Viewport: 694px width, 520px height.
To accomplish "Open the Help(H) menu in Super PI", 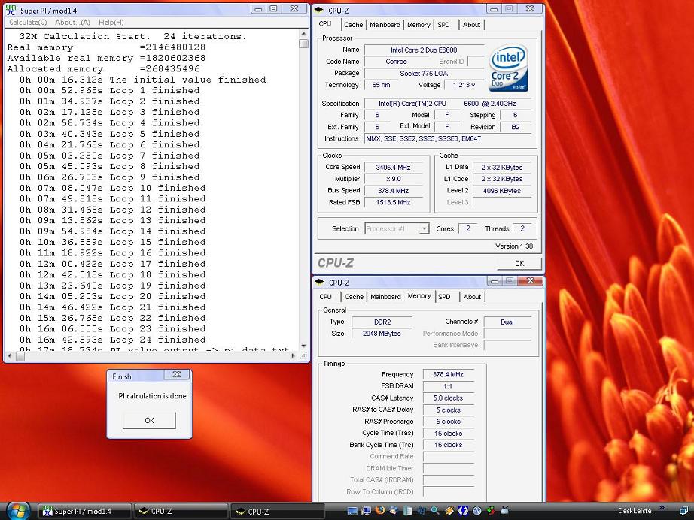I will click(111, 22).
